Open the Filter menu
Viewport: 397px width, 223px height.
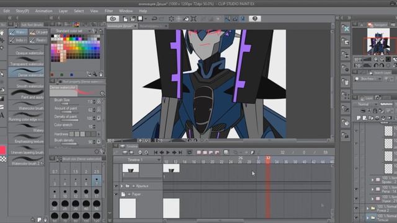click(x=109, y=11)
